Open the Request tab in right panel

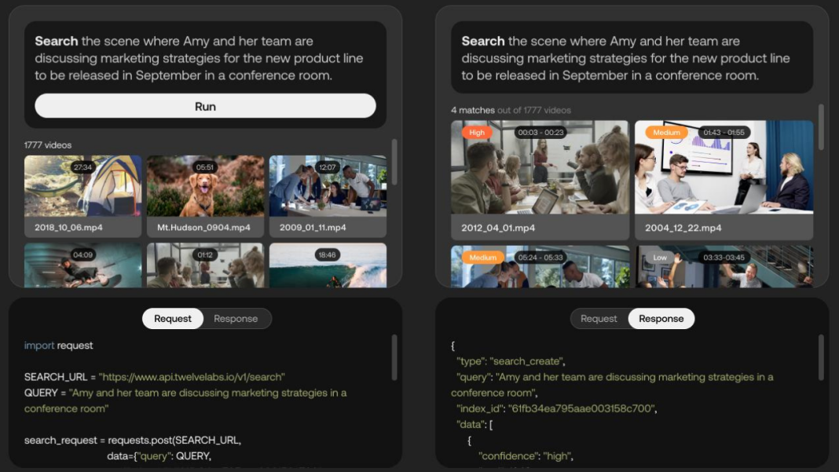[x=598, y=318]
